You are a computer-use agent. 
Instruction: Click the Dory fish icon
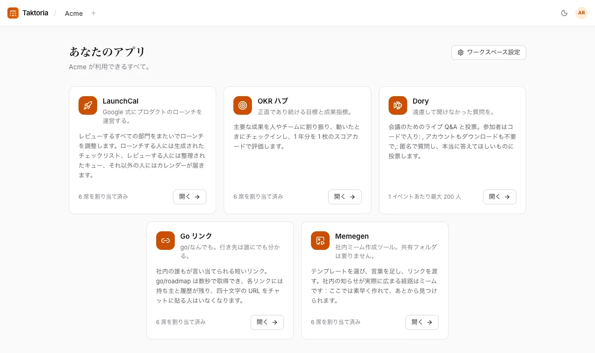click(398, 105)
